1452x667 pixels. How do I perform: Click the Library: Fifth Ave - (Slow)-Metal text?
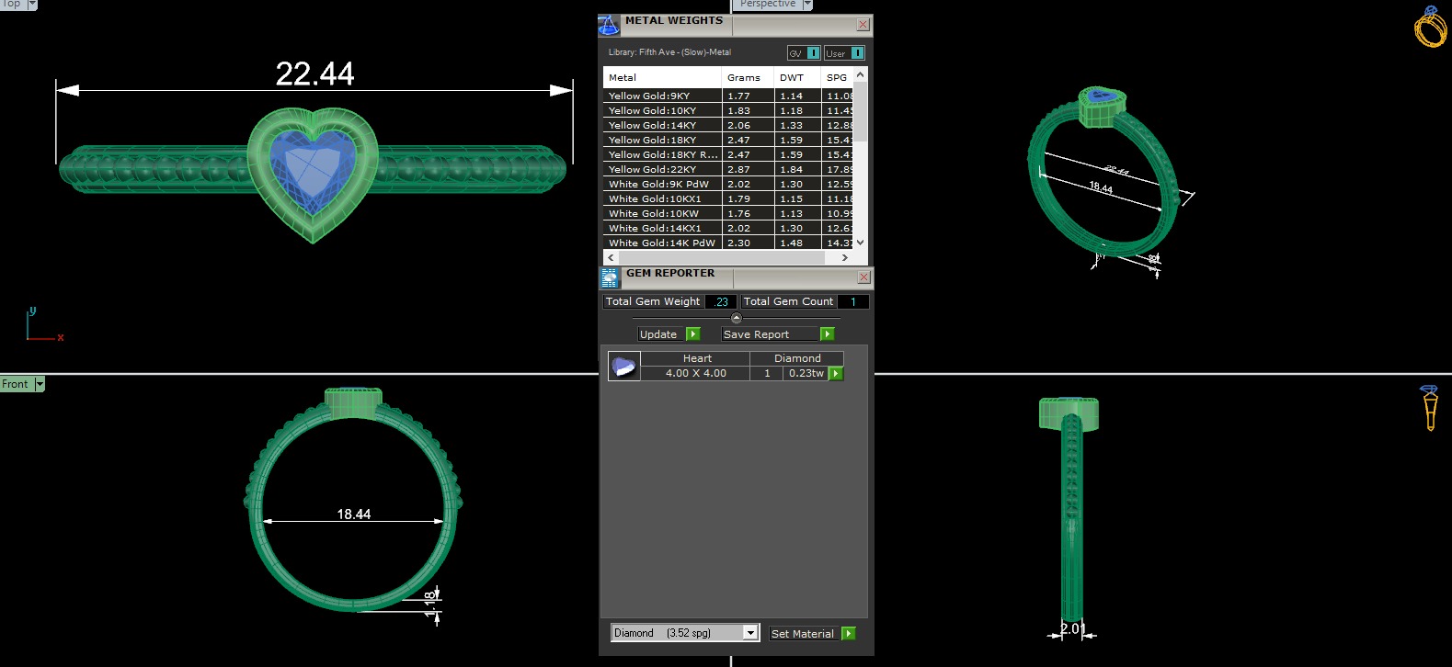(x=669, y=52)
